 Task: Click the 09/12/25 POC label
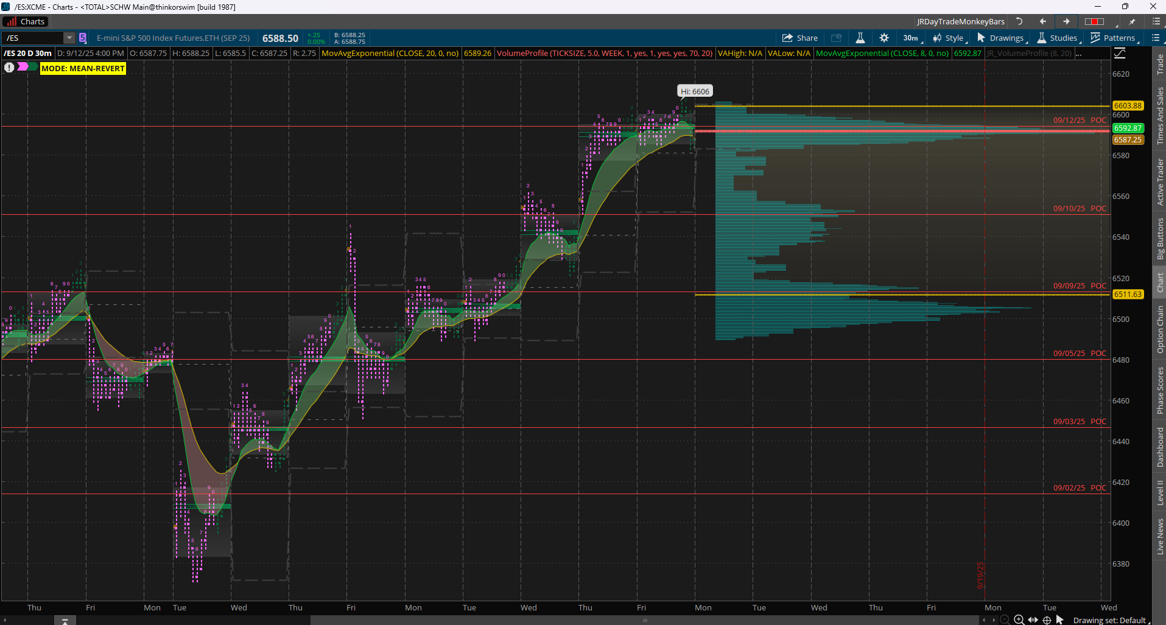pos(1080,120)
